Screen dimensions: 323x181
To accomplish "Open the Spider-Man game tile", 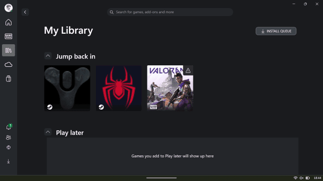I will point(119,88).
